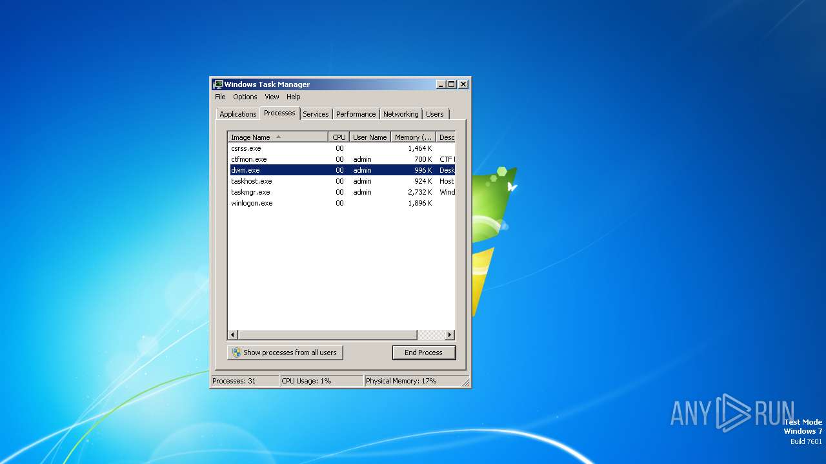Click the Processes: 31 status entry
The image size is (826, 464).
245,381
